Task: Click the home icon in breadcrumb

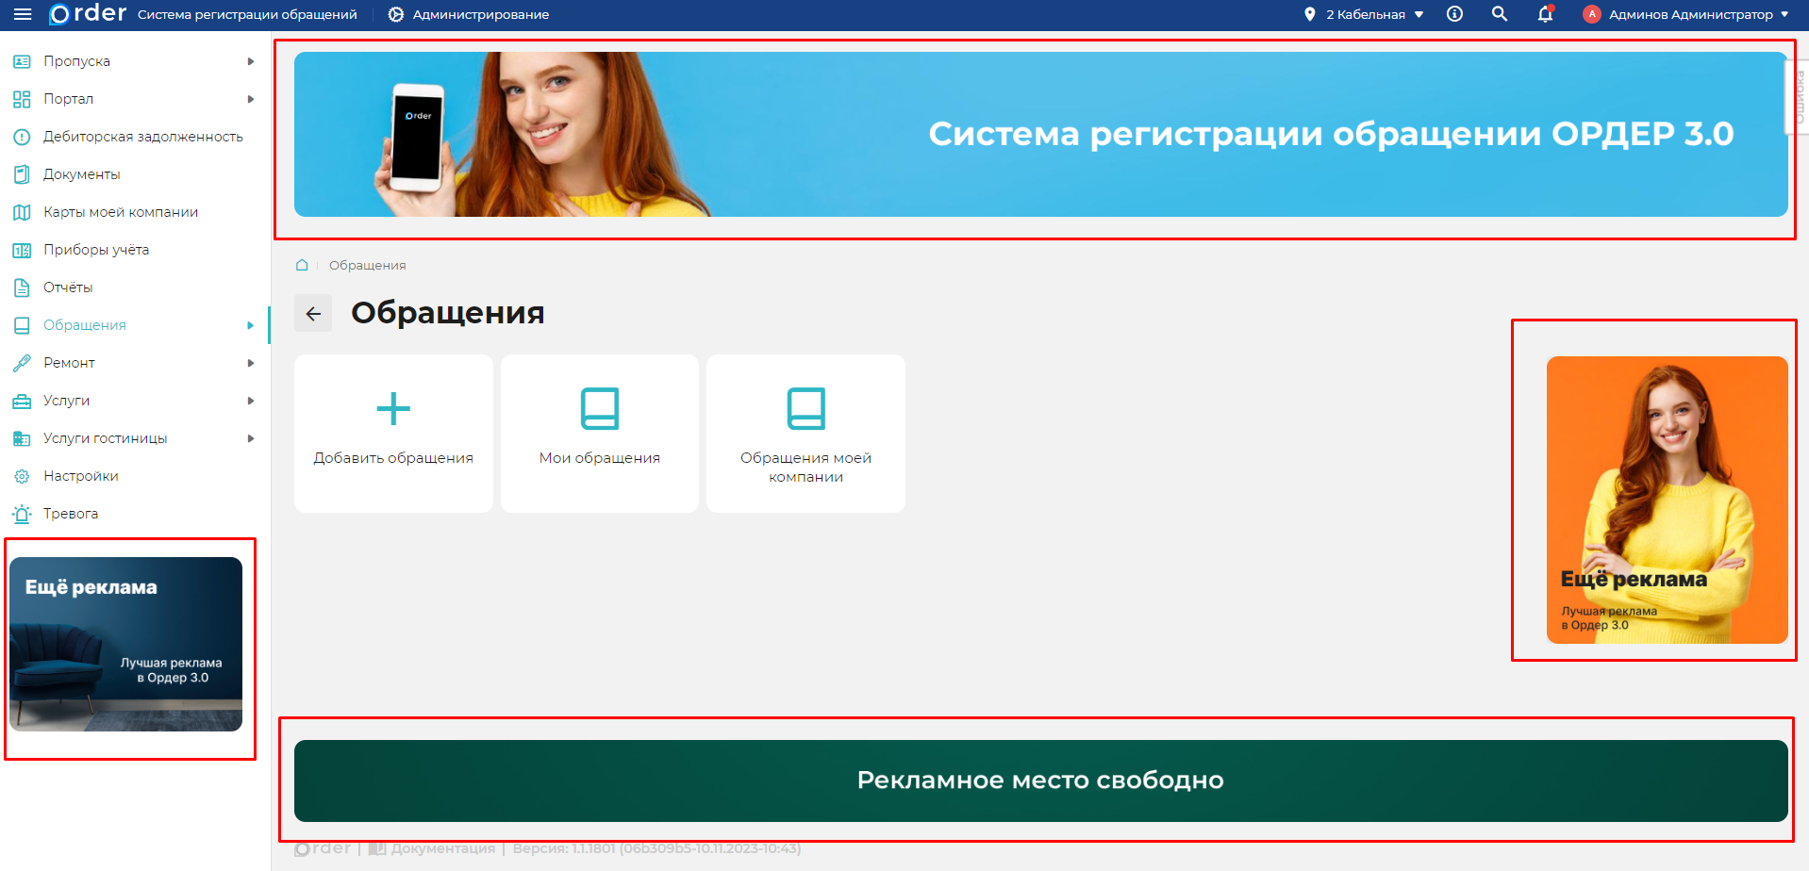Action: point(302,265)
